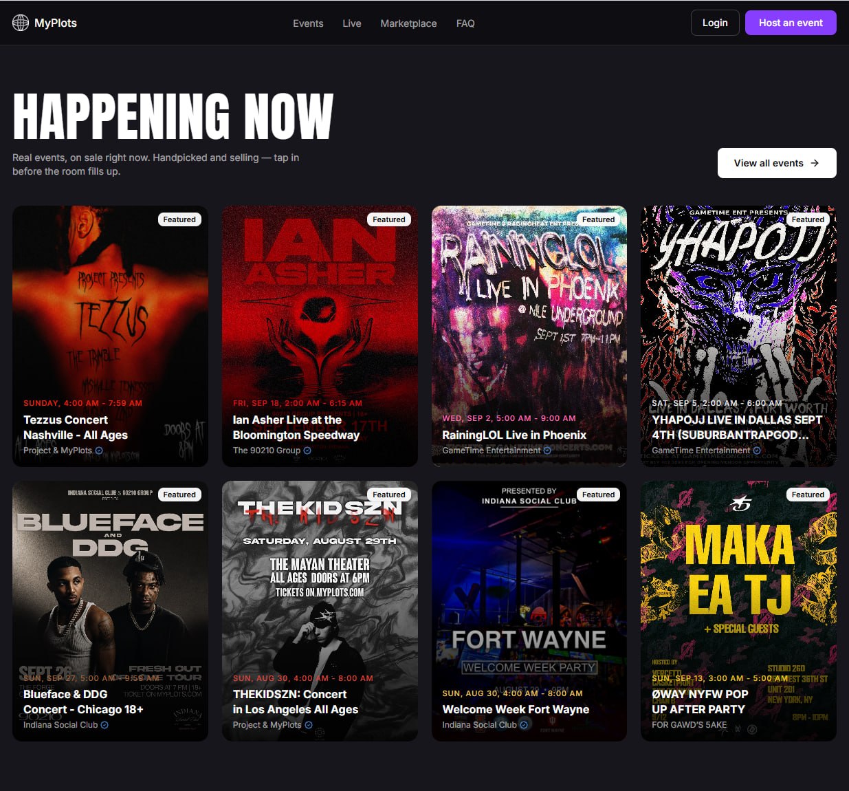The image size is (849, 791).
Task: Click title 'ØWAY NYFW POP UP AFTER PARTY'
Action: [700, 702]
